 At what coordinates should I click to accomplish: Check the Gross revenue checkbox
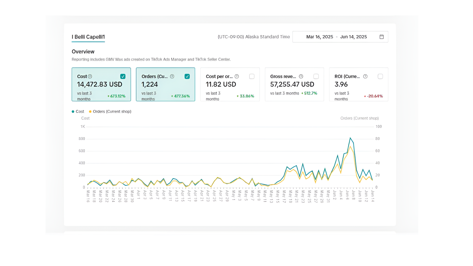tap(316, 77)
